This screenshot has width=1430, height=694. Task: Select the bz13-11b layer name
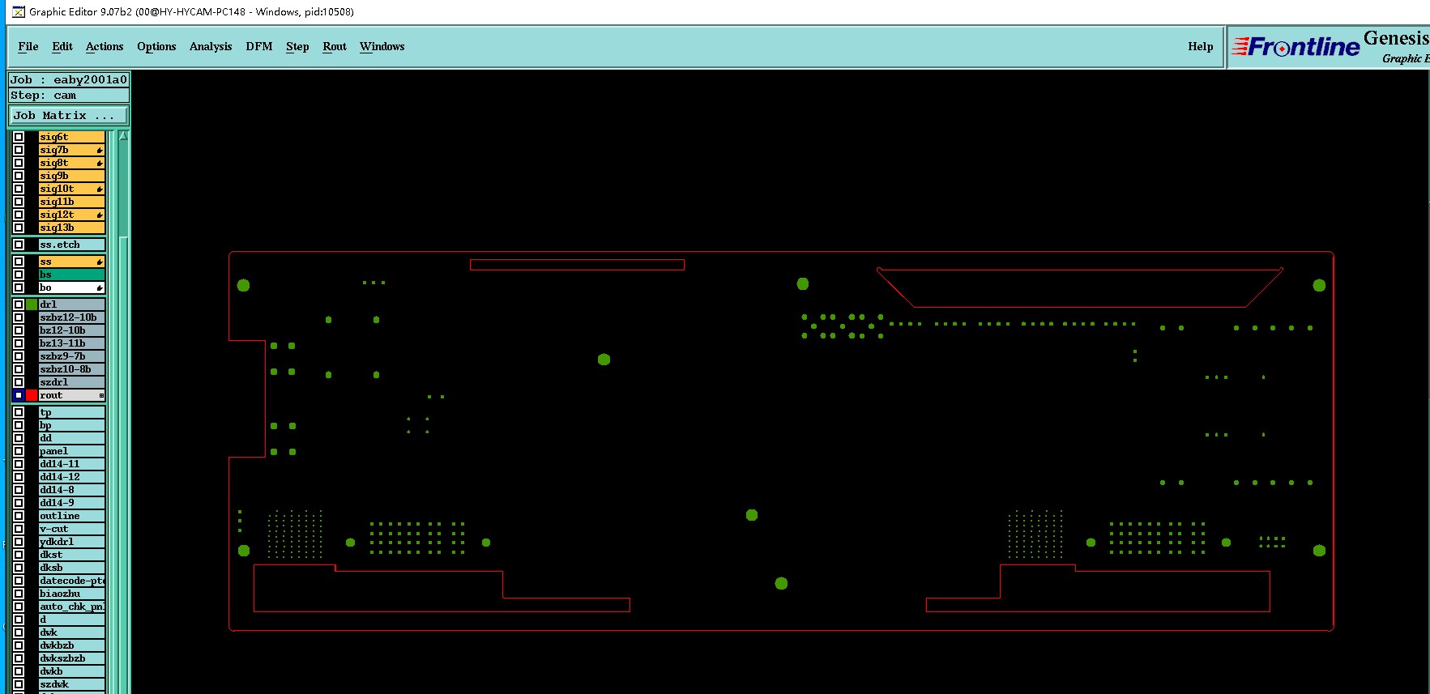coord(72,343)
